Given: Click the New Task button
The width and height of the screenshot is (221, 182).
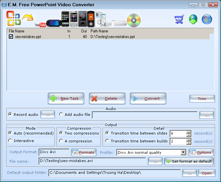Looking at the screenshot, I should [x=66, y=99].
